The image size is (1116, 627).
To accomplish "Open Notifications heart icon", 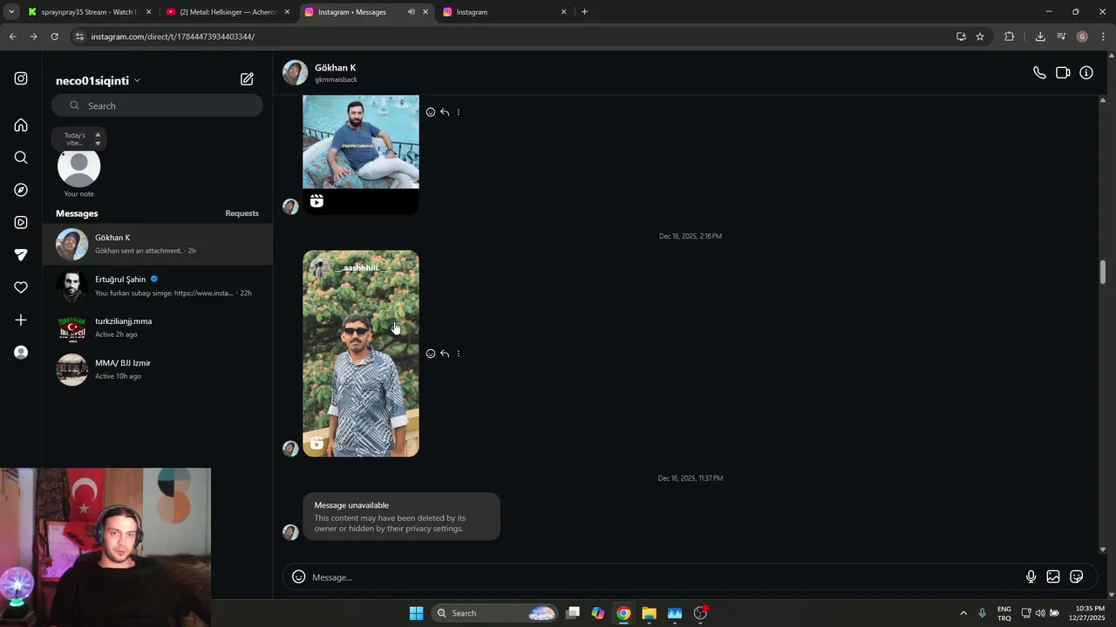I will click(21, 287).
